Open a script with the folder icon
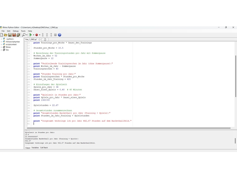This screenshot has height=178, width=237. (x=6, y=35)
